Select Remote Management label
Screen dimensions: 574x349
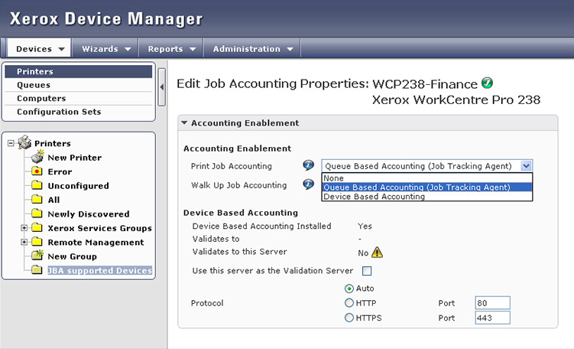tap(96, 243)
